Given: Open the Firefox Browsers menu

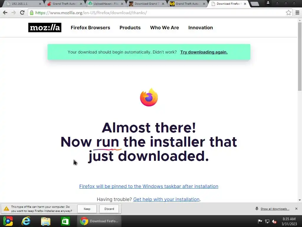Looking at the screenshot, I should (x=90, y=27).
